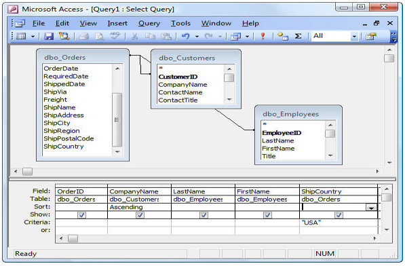Click the design grid scroll-down arrow
This screenshot has height=266, width=405.
tap(387, 230)
